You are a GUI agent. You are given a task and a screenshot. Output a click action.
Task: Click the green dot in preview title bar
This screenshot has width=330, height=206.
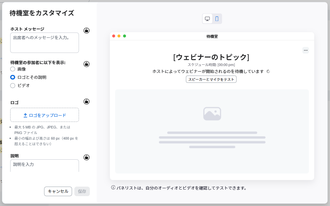pyautogui.click(x=125, y=36)
